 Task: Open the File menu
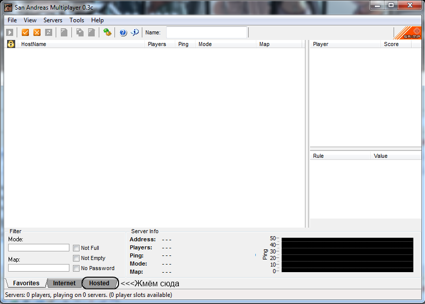pyautogui.click(x=12, y=20)
